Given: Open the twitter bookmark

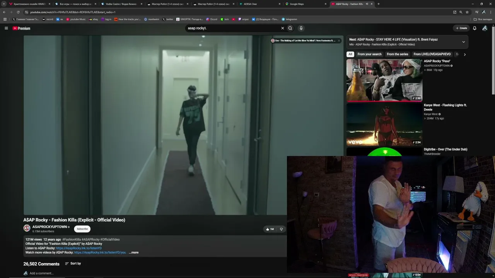Looking at the screenshot, I should pos(167,19).
